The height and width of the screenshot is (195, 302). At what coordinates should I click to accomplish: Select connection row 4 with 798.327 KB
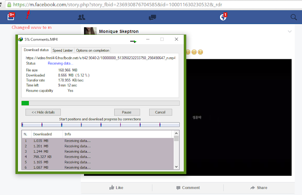pyautogui.click(x=98, y=157)
